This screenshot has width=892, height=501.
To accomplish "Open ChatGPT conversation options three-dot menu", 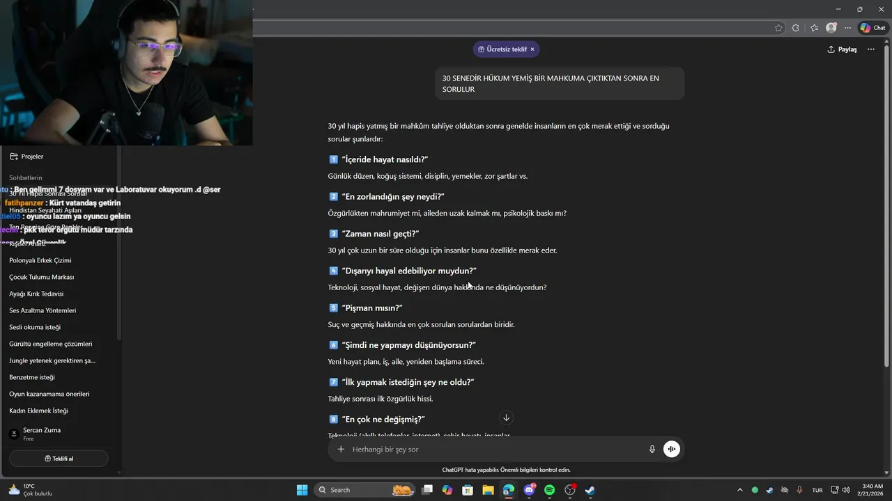I will [871, 49].
